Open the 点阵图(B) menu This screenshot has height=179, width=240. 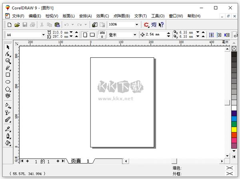pos(122,16)
